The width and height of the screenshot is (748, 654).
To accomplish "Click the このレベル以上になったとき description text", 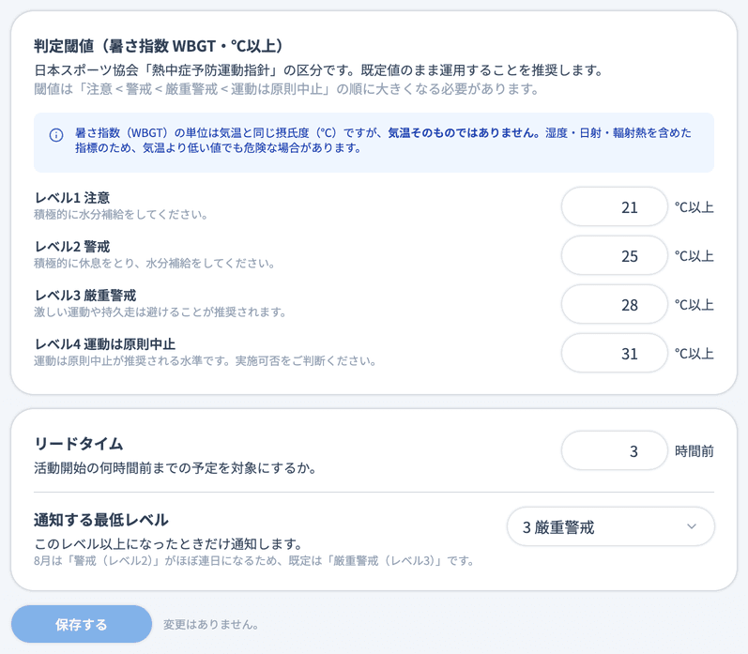I will (x=168, y=543).
